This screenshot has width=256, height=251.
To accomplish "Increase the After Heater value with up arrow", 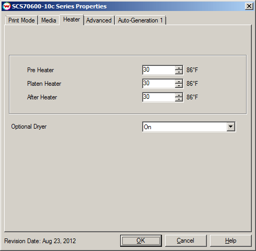I will (x=179, y=95).
